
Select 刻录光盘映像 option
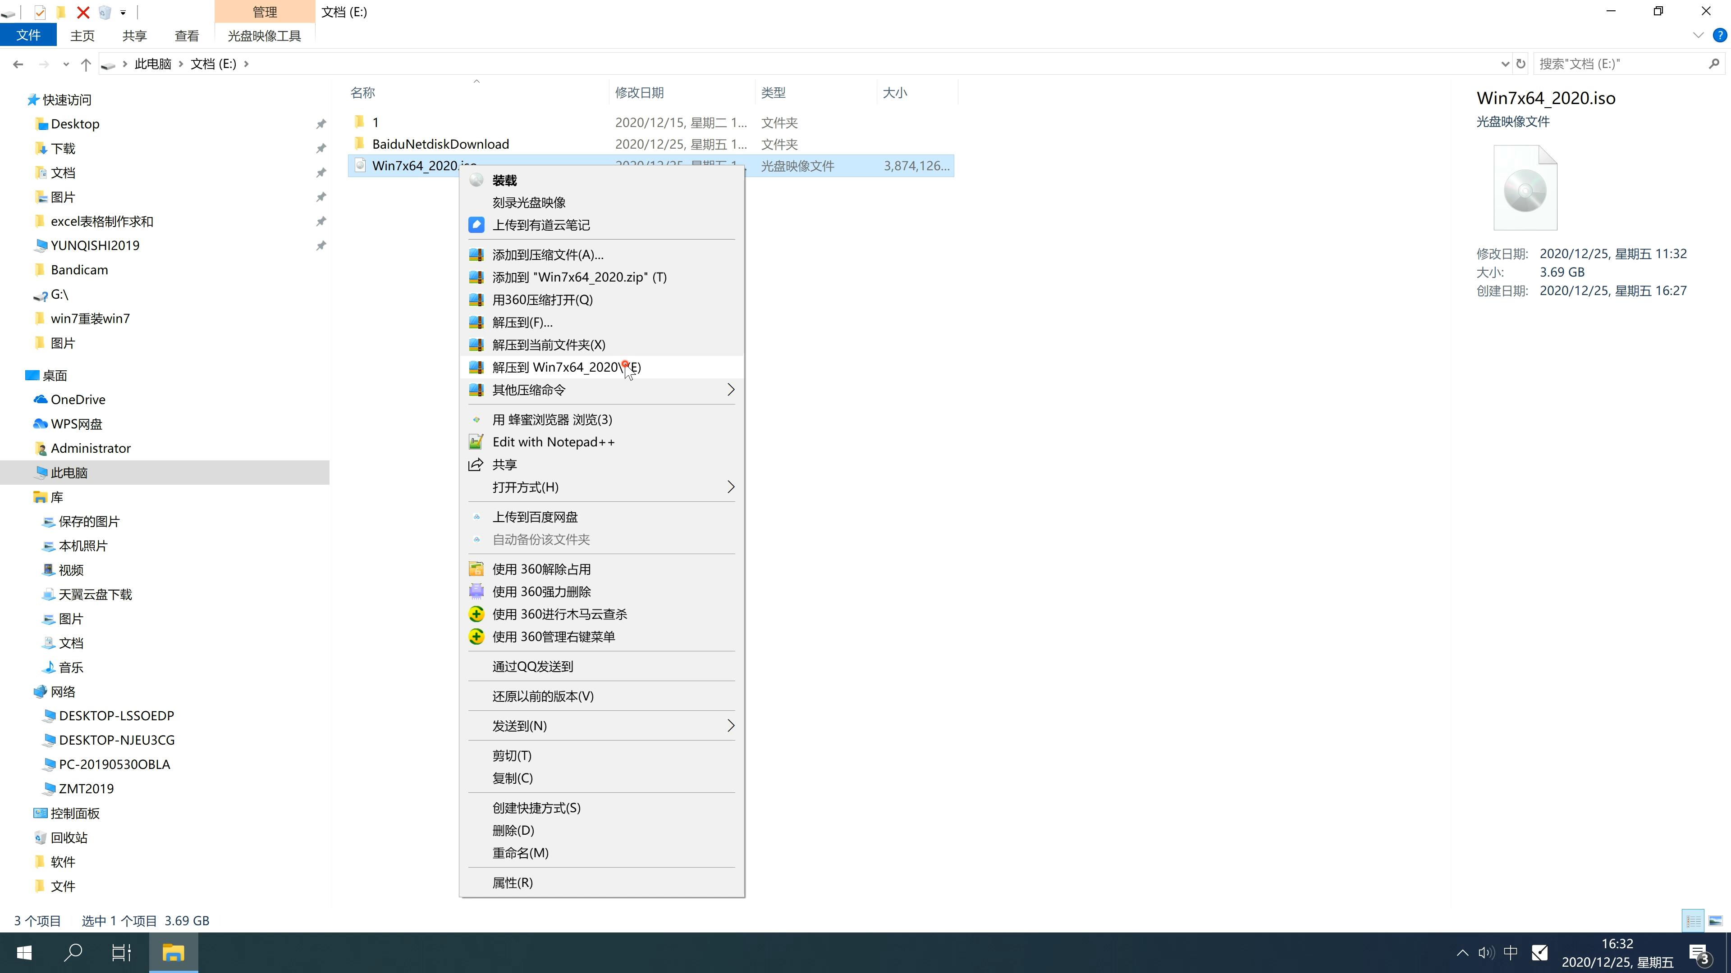tap(529, 202)
